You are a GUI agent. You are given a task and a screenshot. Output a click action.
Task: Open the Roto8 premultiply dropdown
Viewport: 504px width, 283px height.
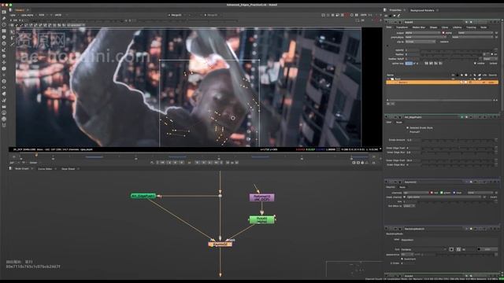coord(425,37)
